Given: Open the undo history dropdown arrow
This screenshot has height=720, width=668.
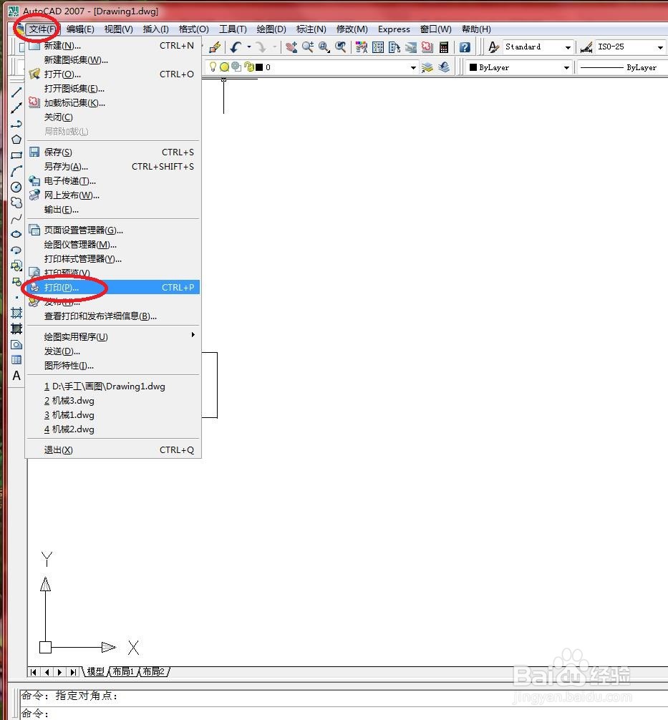Looking at the screenshot, I should pyautogui.click(x=249, y=47).
